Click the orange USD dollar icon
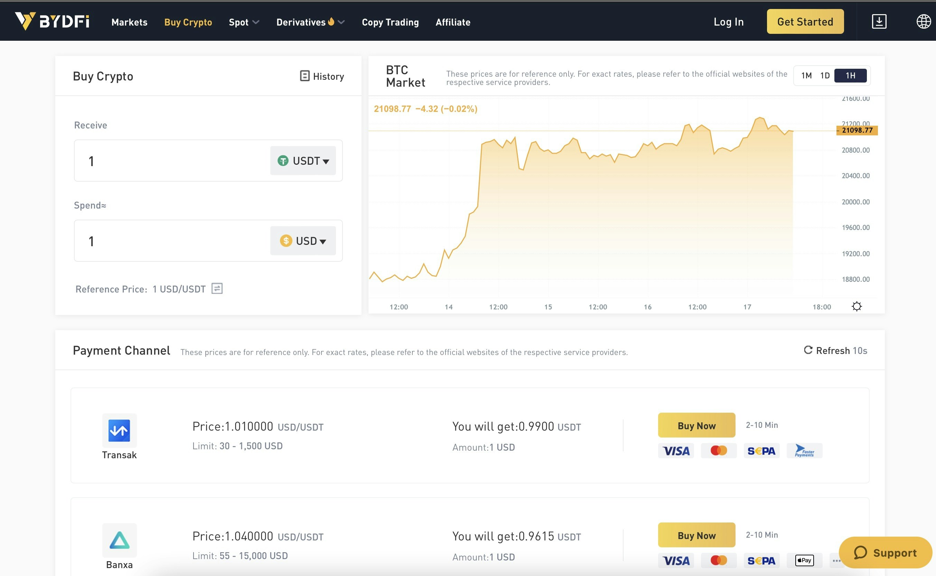The height and width of the screenshot is (576, 936). point(286,241)
